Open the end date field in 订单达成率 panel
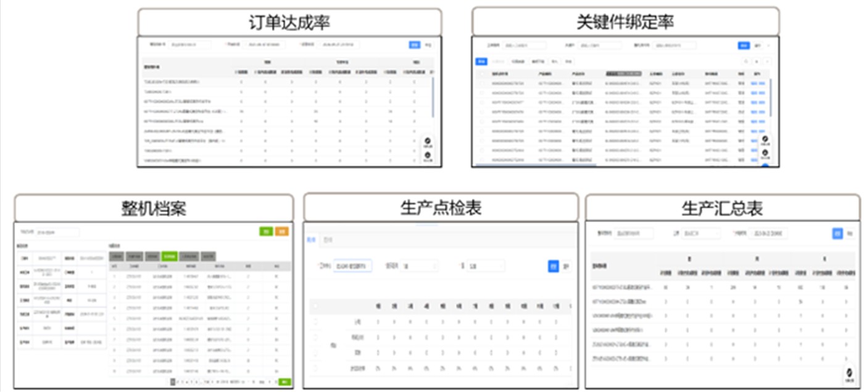Image resolution: width=864 pixels, height=392 pixels. (x=338, y=44)
